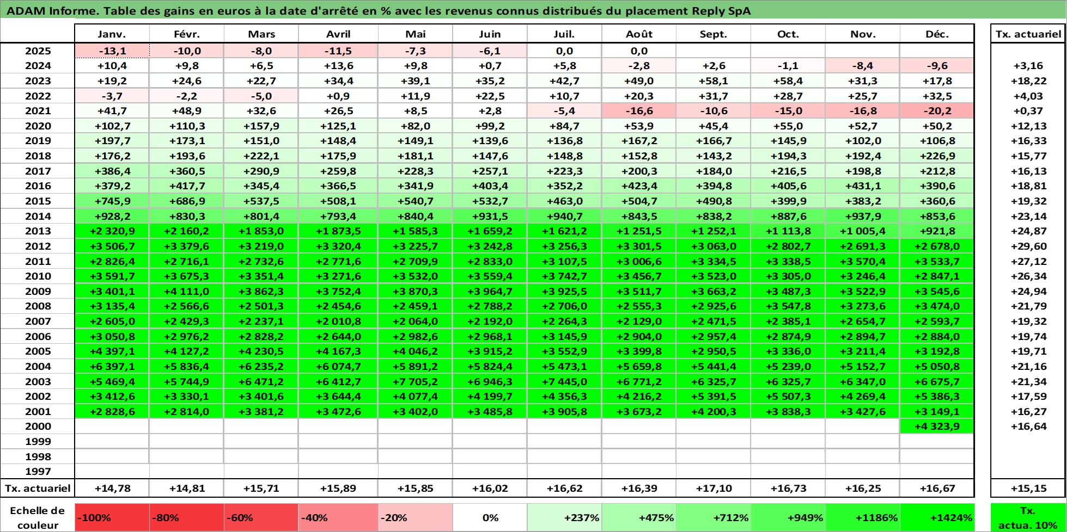Click cell -9,6 in Déc. 2024
Viewport: 1067px width, 532px height.
[x=937, y=66]
